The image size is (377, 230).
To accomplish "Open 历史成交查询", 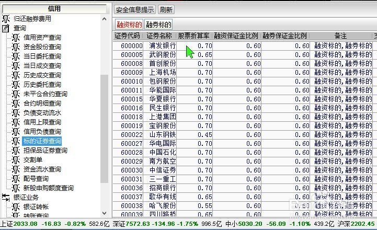I will coord(42,75).
